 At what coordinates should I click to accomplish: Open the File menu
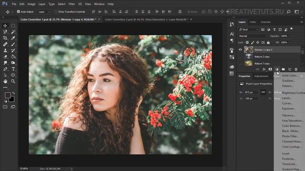pos(14,4)
